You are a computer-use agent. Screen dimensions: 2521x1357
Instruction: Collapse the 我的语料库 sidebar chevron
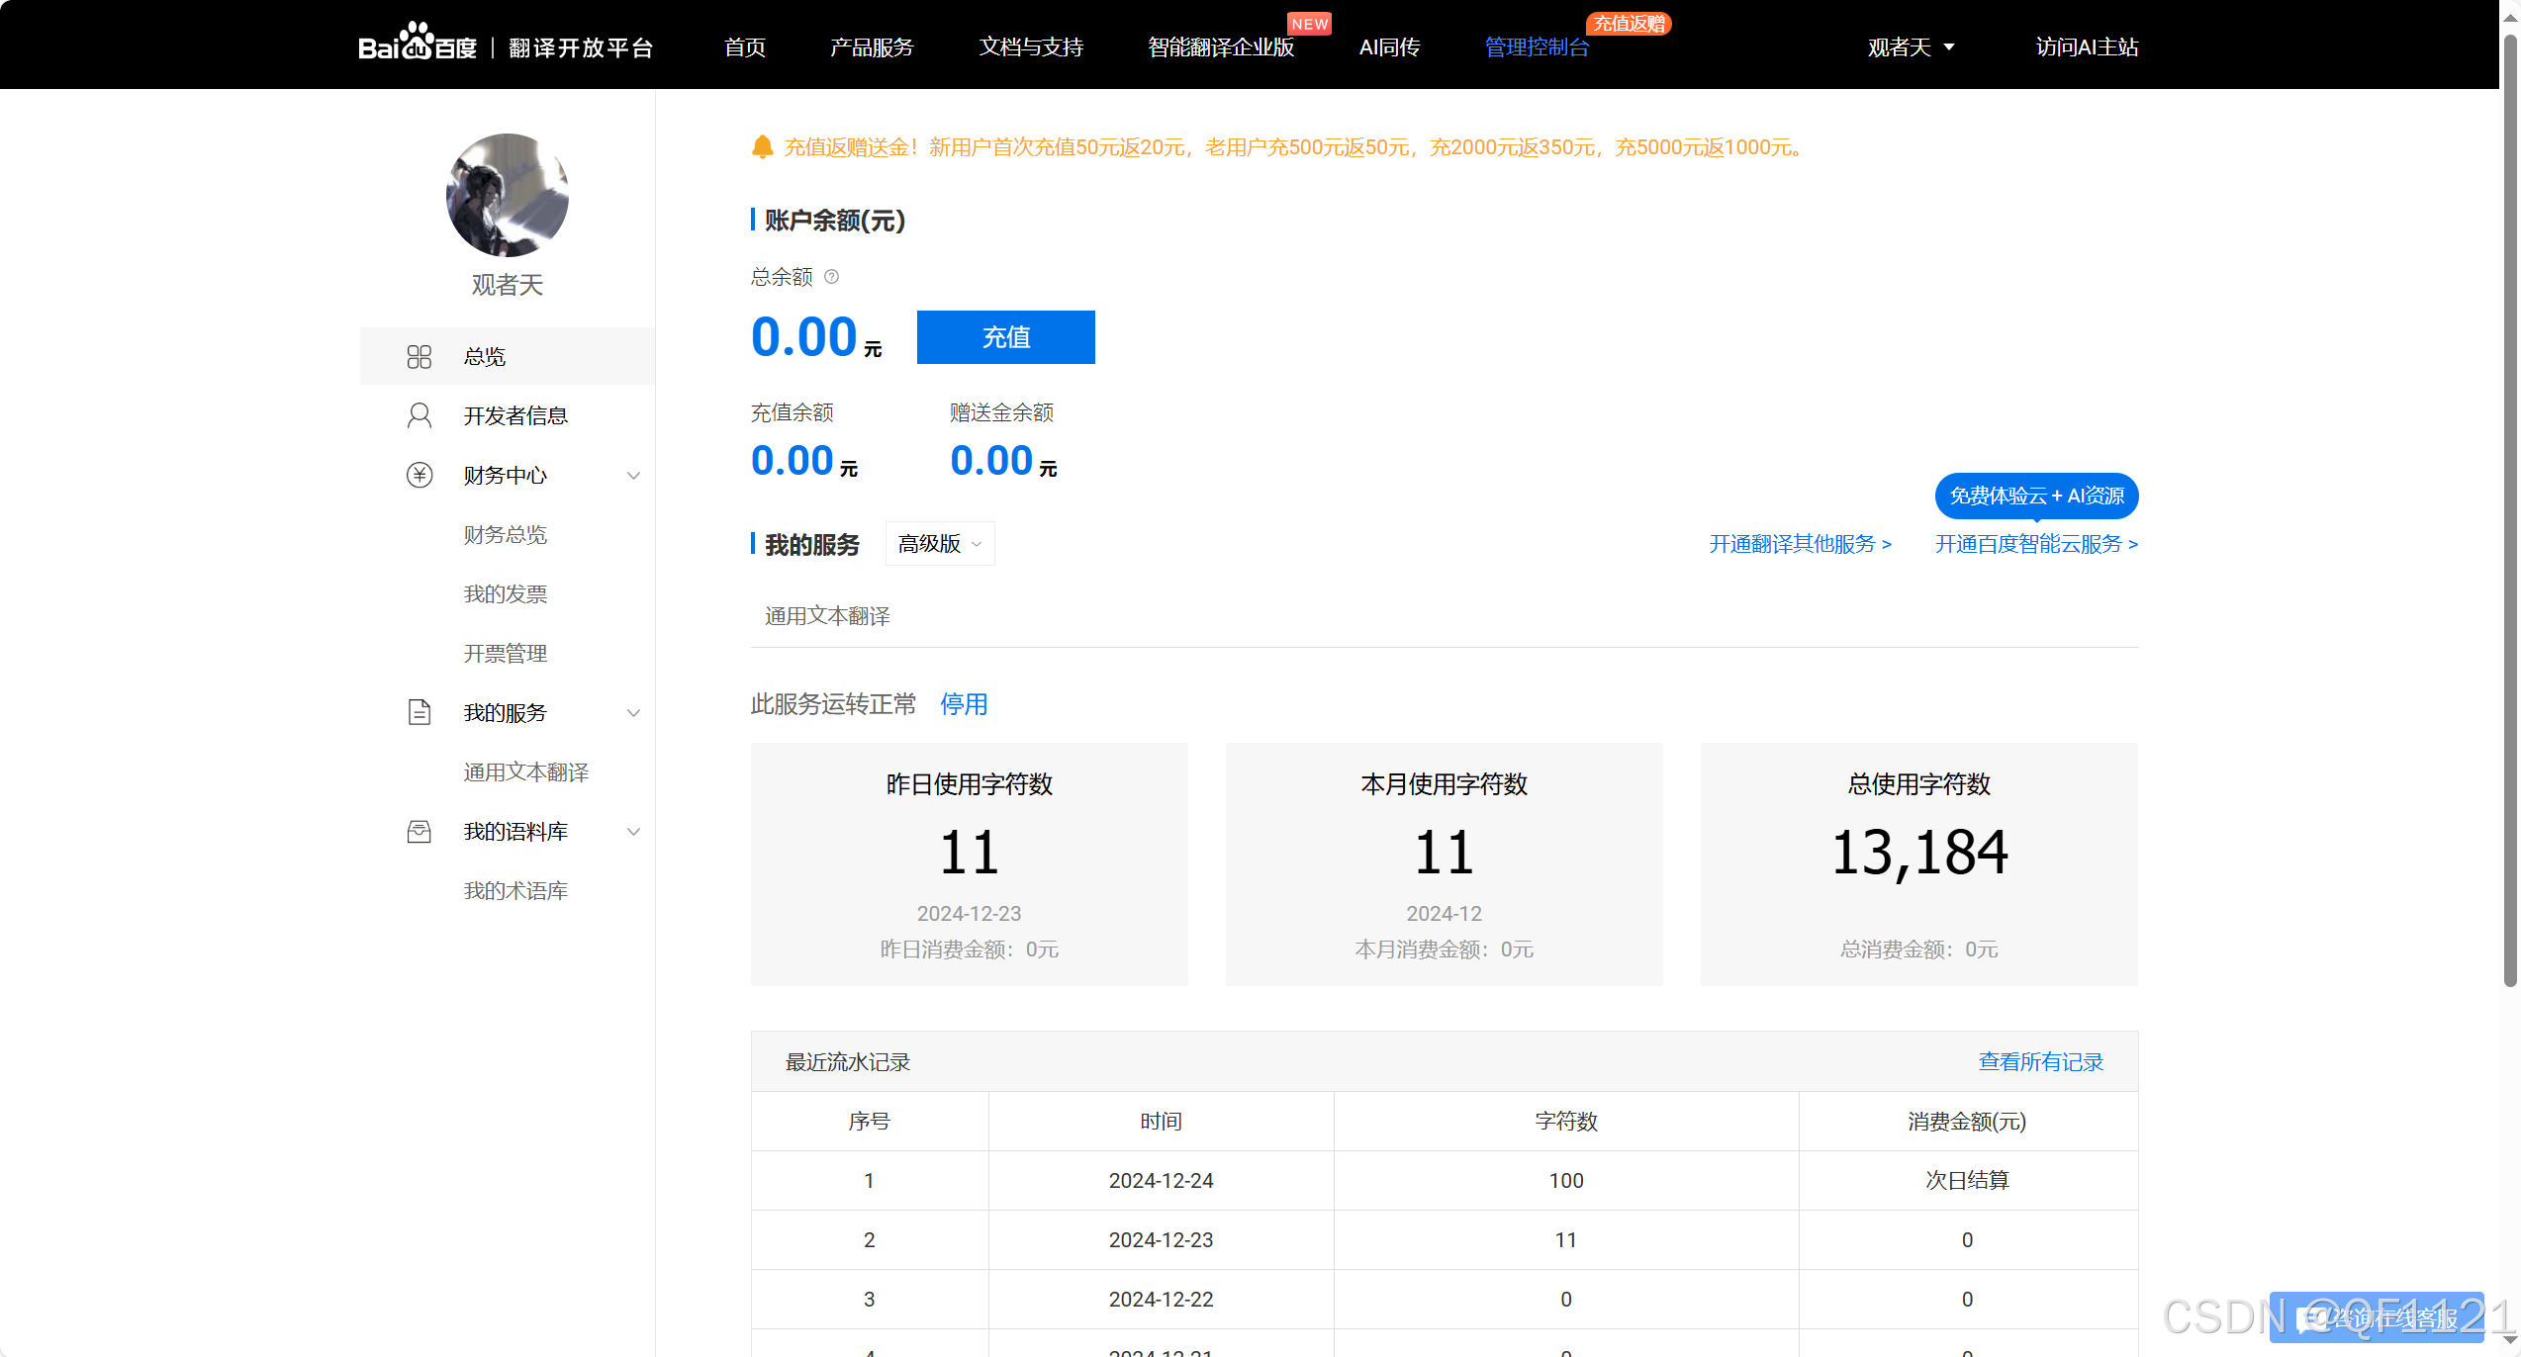click(x=633, y=832)
